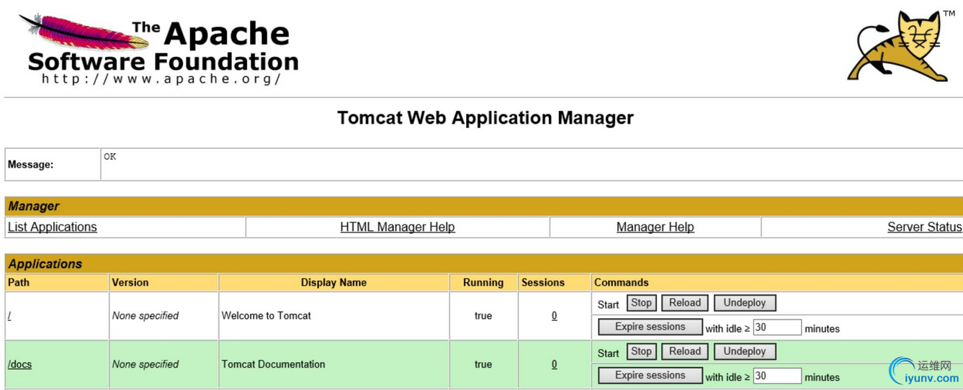963x390 pixels.
Task: Select the OK message text
Action: tap(109, 156)
